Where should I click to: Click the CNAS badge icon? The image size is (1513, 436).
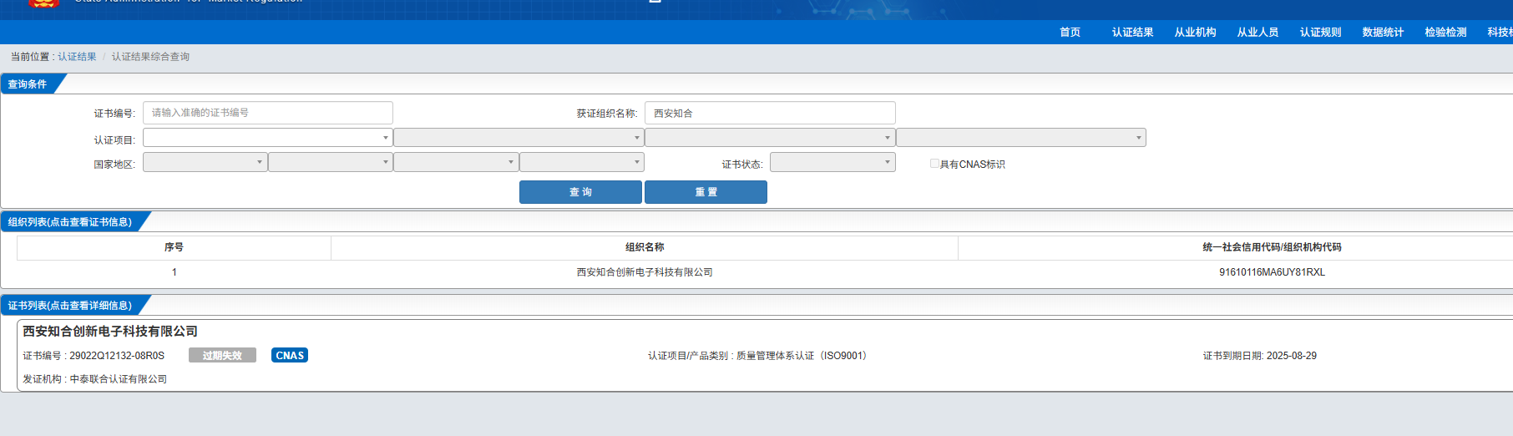290,355
